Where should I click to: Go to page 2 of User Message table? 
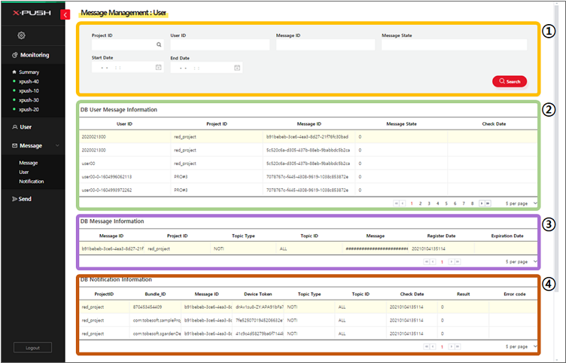(420, 203)
